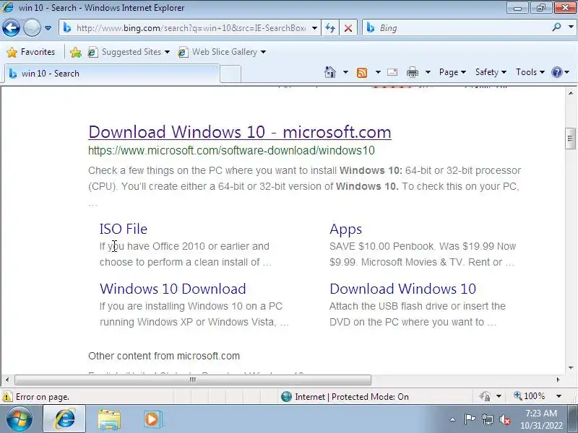Go back with the Back arrow button
The height and width of the screenshot is (433, 578).
pos(11,28)
